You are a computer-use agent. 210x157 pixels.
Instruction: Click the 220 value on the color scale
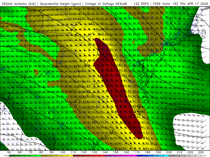[190, 152]
